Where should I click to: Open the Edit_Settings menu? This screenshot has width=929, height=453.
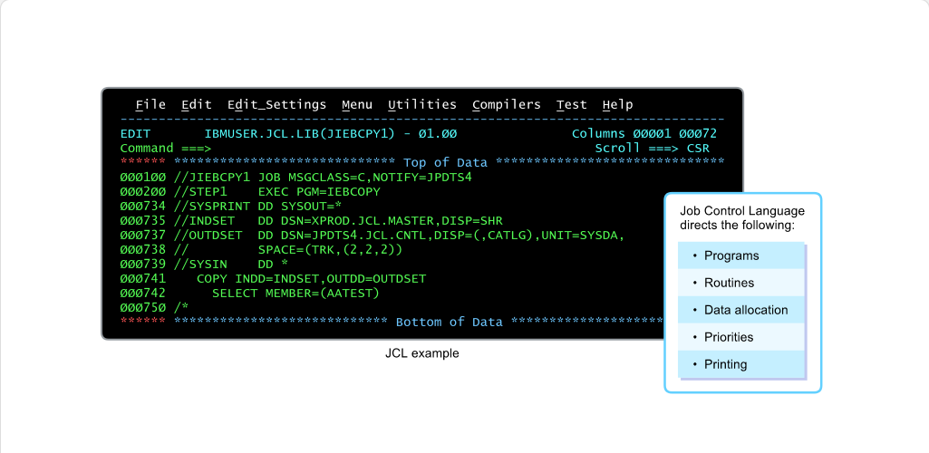pyautogui.click(x=276, y=105)
